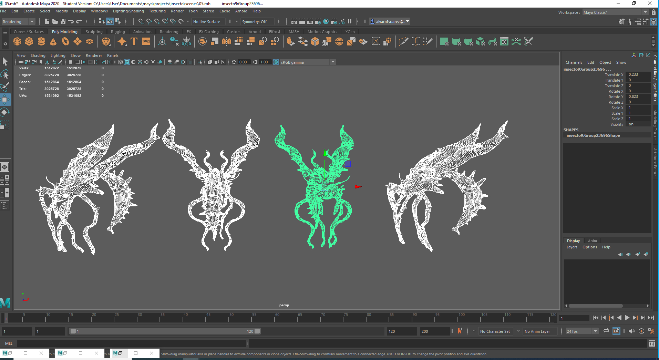Create a polygon cube from the shelf
The width and height of the screenshot is (659, 360).
point(29,41)
